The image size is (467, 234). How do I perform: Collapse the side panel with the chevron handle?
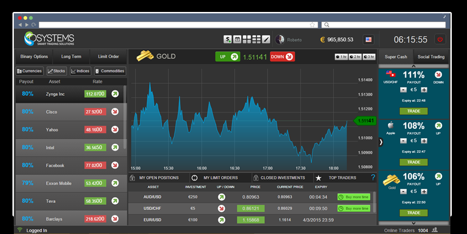pyautogui.click(x=381, y=142)
